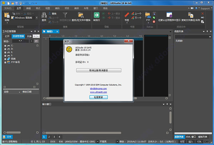
Task: Switch to 资源管理器 tab
Action: pos(18,36)
